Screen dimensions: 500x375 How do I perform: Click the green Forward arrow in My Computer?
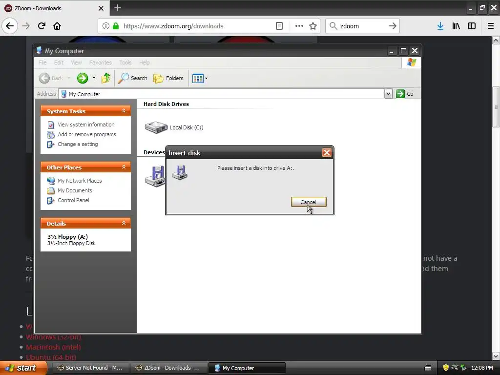click(x=82, y=78)
